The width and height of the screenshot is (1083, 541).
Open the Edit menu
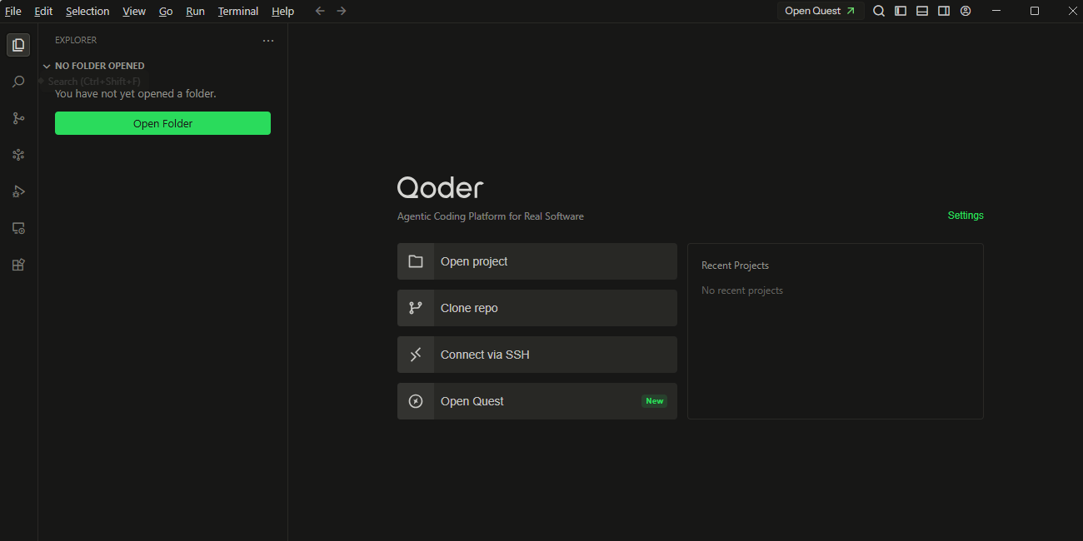(43, 11)
